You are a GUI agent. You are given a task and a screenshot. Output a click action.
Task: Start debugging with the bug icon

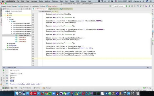point(129,6)
